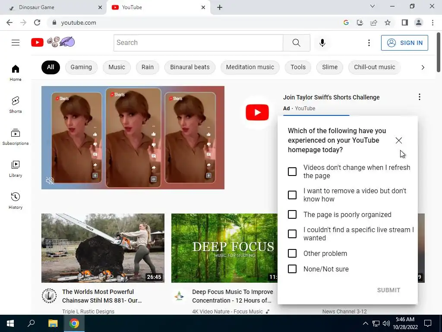Open YouTube settings three-dot menu near Sign In
The height and width of the screenshot is (332, 442).
tap(369, 43)
